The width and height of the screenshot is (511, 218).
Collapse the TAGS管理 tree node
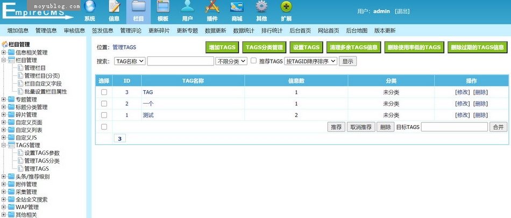tap(4, 146)
